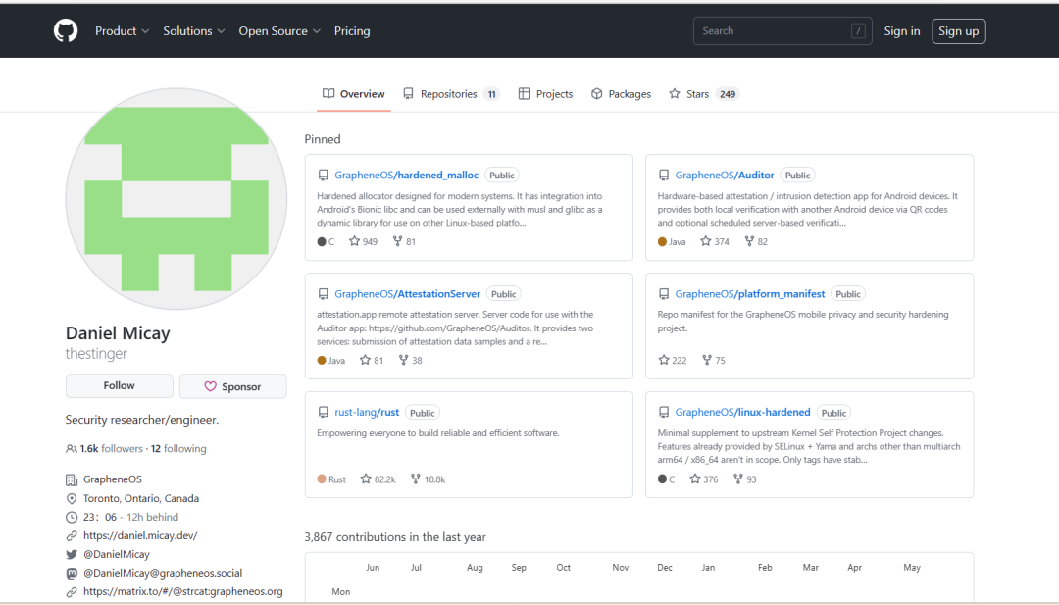Go to GitHub home via Octocat logo
1059x605 pixels.
coord(66,31)
